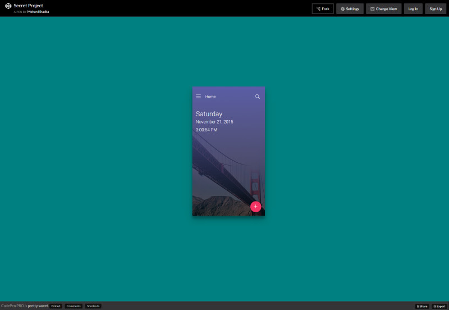Click the Share button
The width and height of the screenshot is (449, 310).
pos(422,306)
